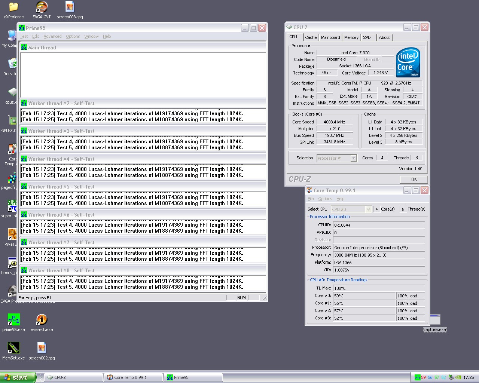Open the EVGA GVT desktop shortcut
Screen dimensions: 479x383
click(x=42, y=7)
